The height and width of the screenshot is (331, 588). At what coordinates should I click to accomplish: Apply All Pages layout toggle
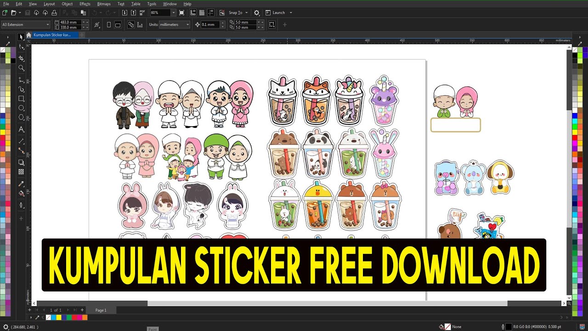[x=131, y=24]
